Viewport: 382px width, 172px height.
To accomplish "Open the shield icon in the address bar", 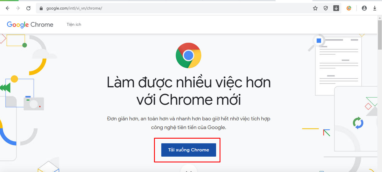I will coord(326,8).
